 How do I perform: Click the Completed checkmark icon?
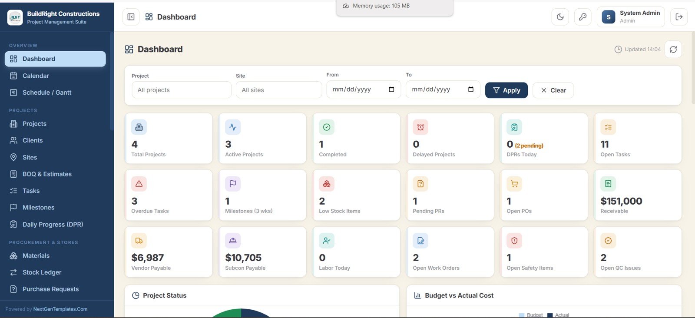(327, 127)
